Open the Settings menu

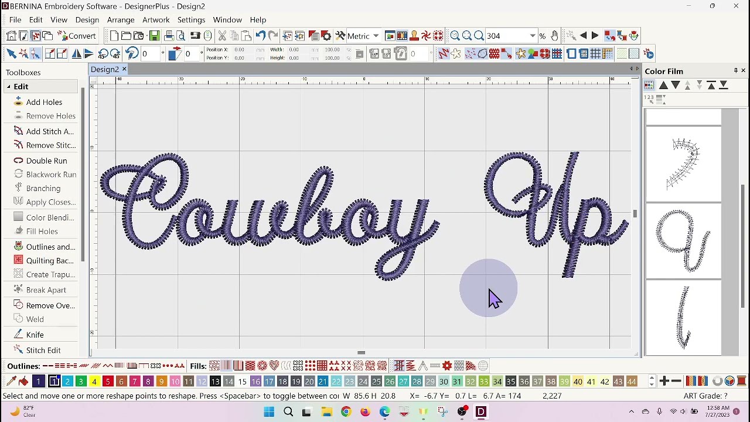tap(191, 20)
